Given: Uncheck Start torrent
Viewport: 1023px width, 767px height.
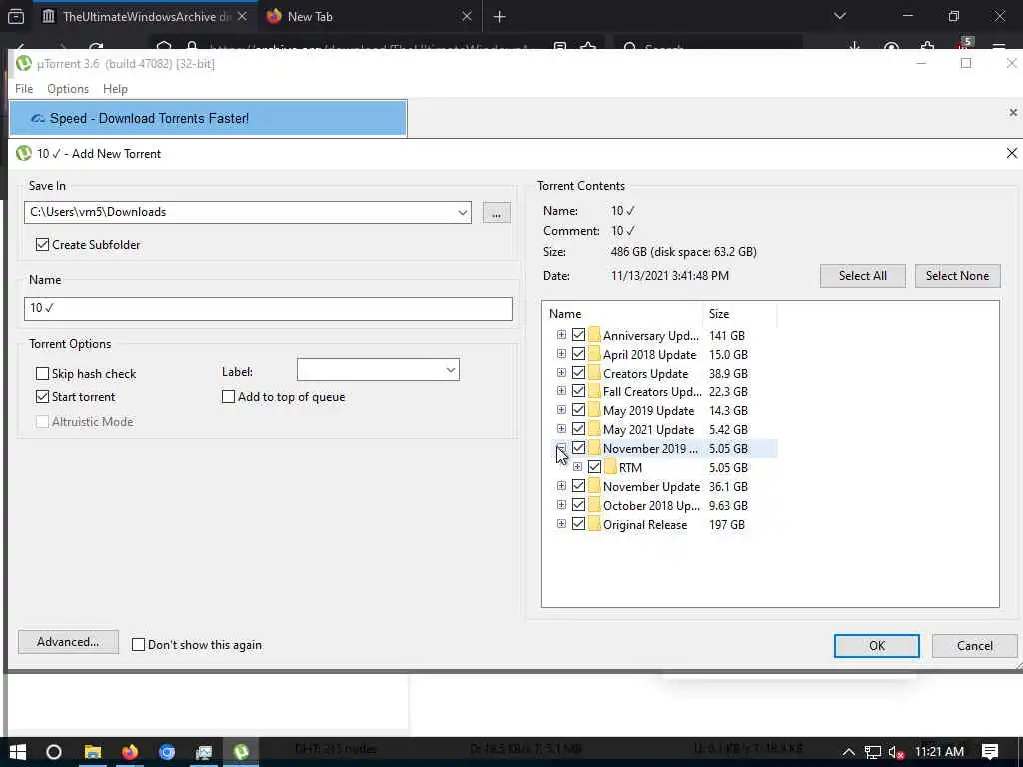Looking at the screenshot, I should pyautogui.click(x=42, y=397).
